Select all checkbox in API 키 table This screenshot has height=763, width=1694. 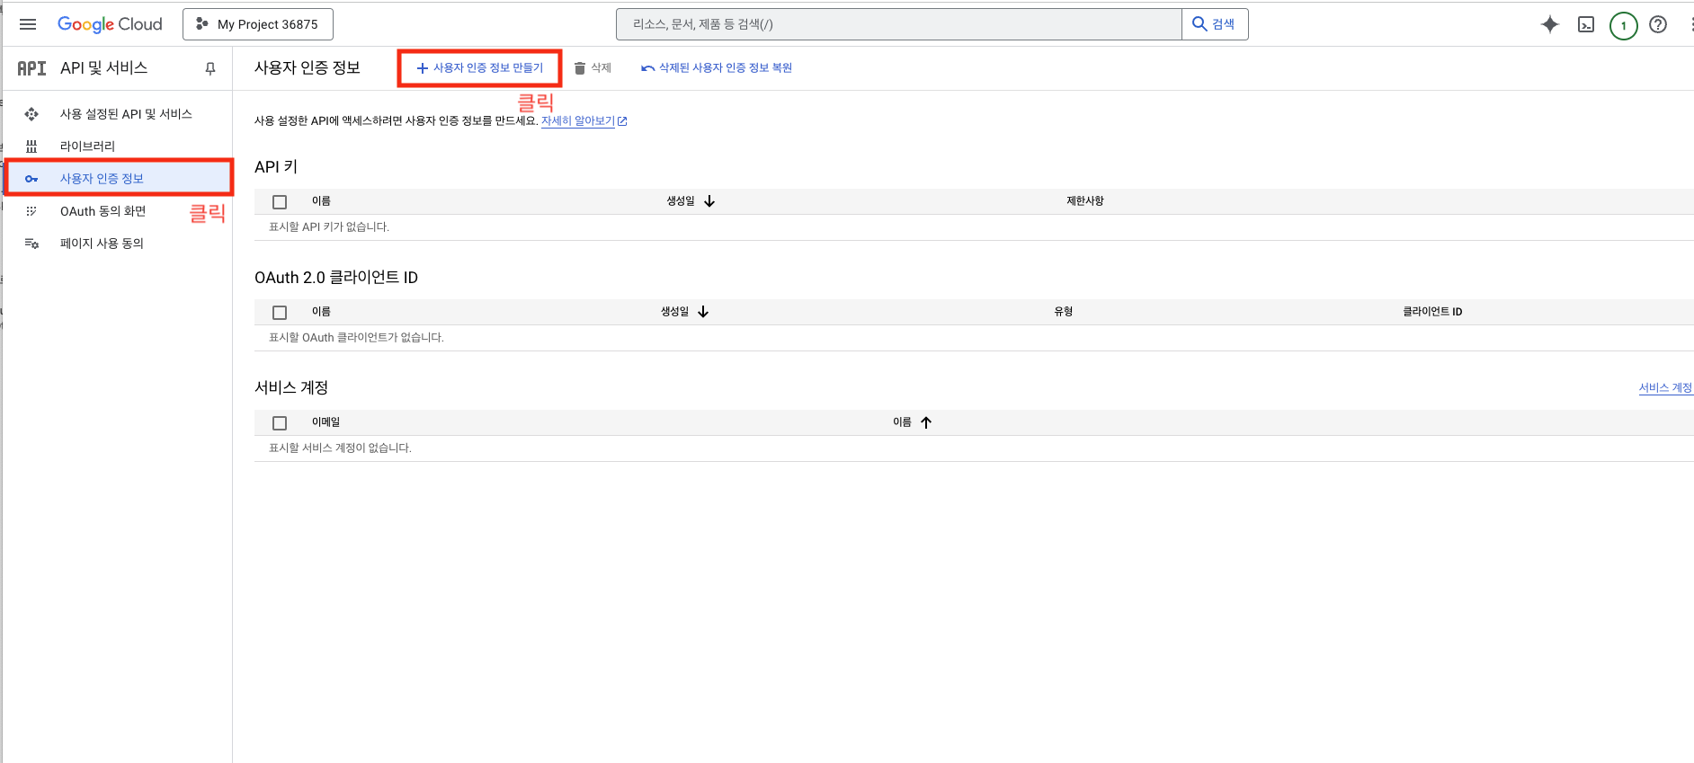coord(280,202)
